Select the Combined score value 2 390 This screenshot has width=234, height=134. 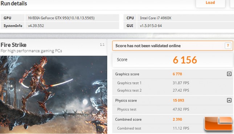177,120
